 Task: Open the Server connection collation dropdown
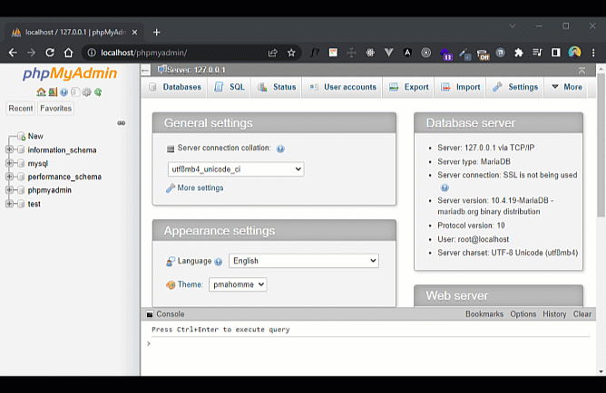point(236,169)
